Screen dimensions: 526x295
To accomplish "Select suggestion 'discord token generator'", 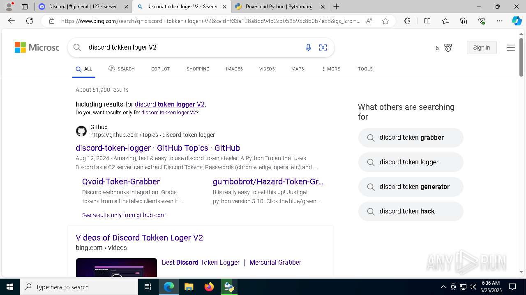I will (x=411, y=187).
